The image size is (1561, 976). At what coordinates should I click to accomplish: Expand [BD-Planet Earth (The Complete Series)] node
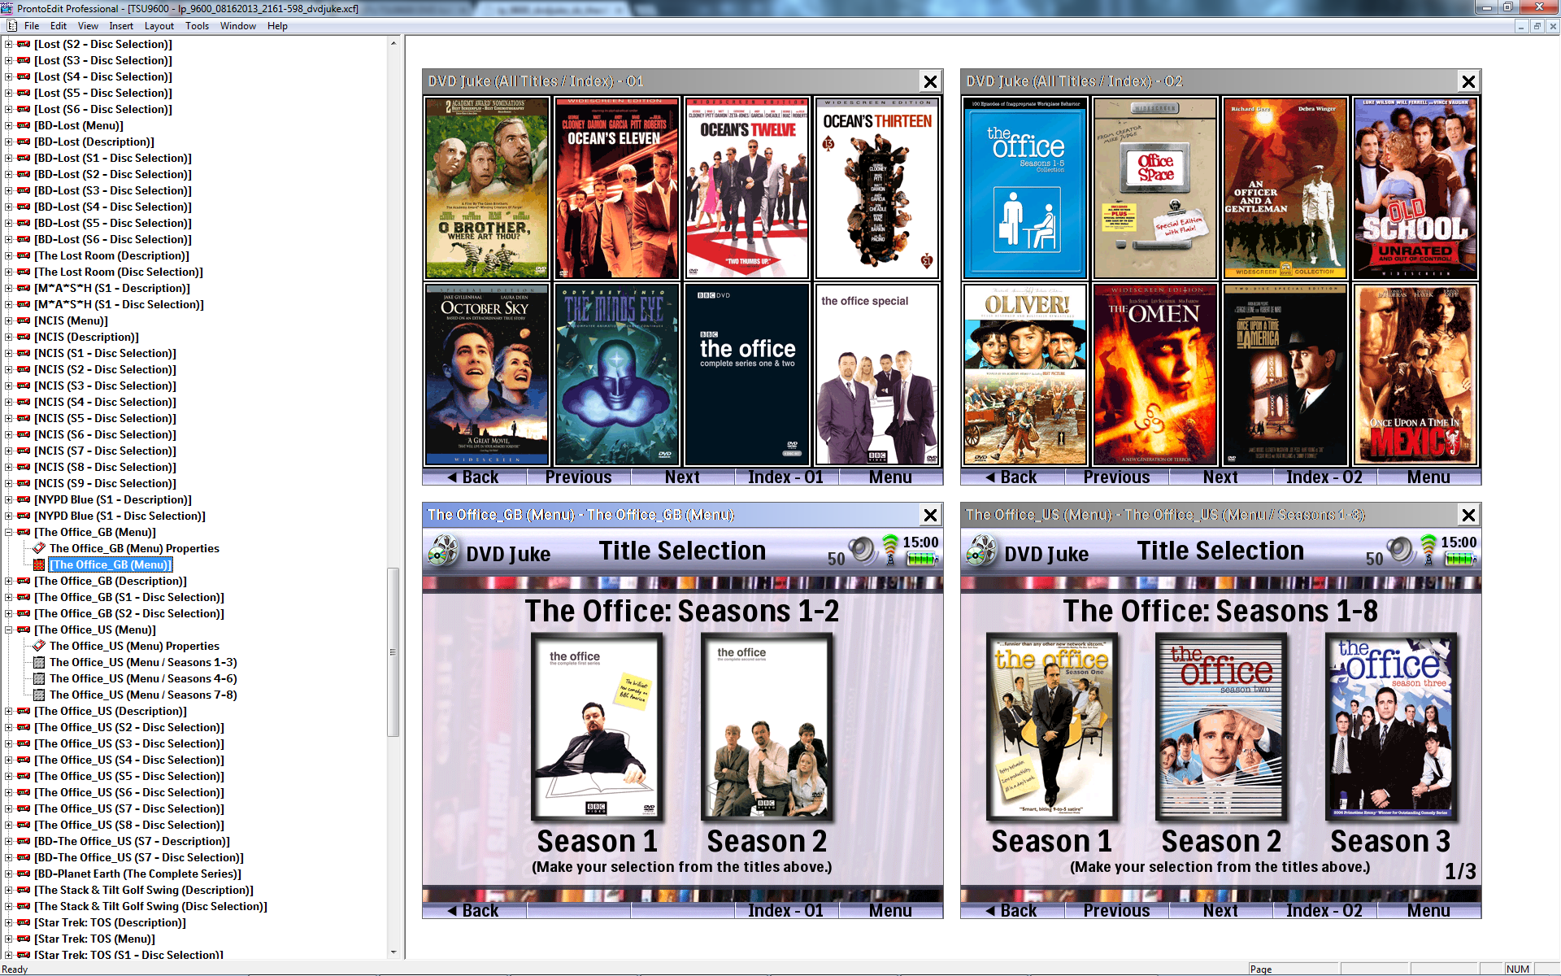coord(9,874)
